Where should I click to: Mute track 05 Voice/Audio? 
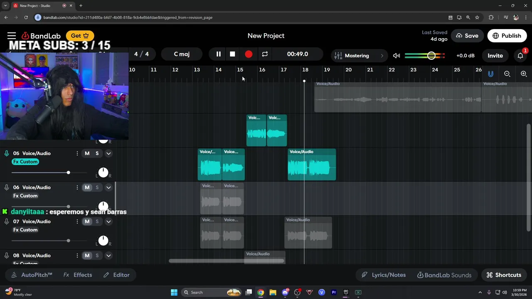coord(87,153)
